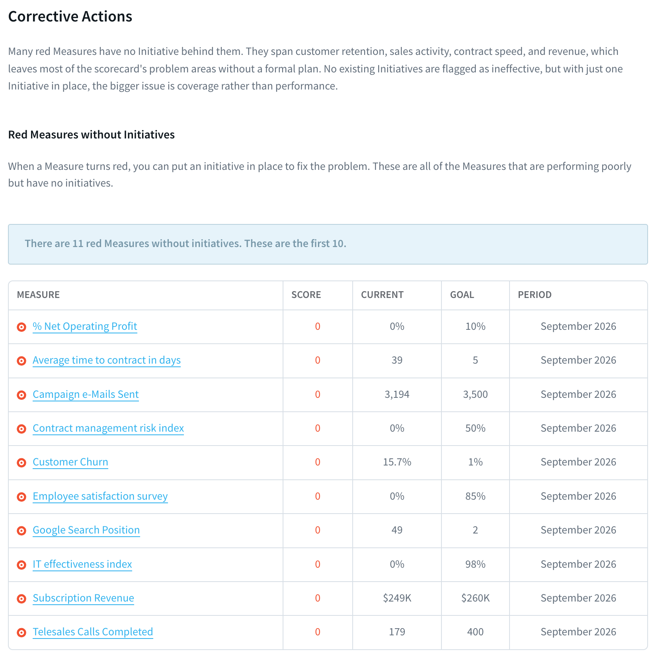Click the $249K current value
The height and width of the screenshot is (658, 656).
397,598
